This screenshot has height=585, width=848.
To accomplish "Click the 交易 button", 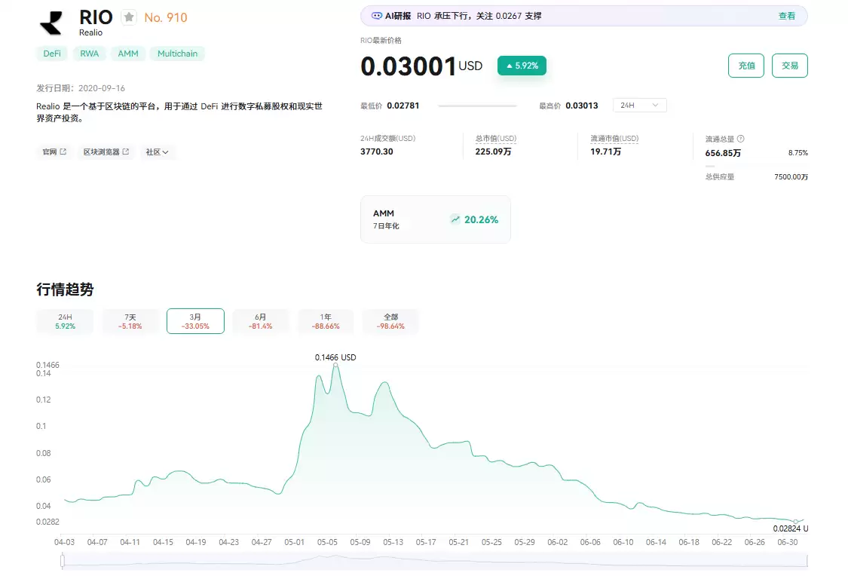I will [790, 66].
